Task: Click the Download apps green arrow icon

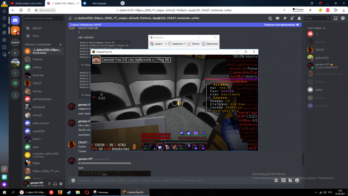Action: tap(15, 95)
